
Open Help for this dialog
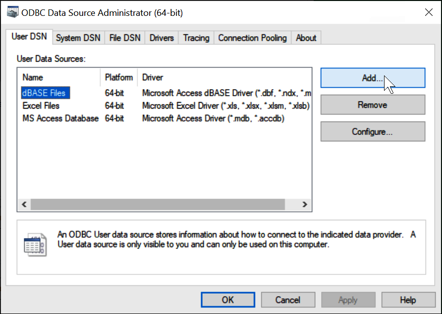point(408,300)
